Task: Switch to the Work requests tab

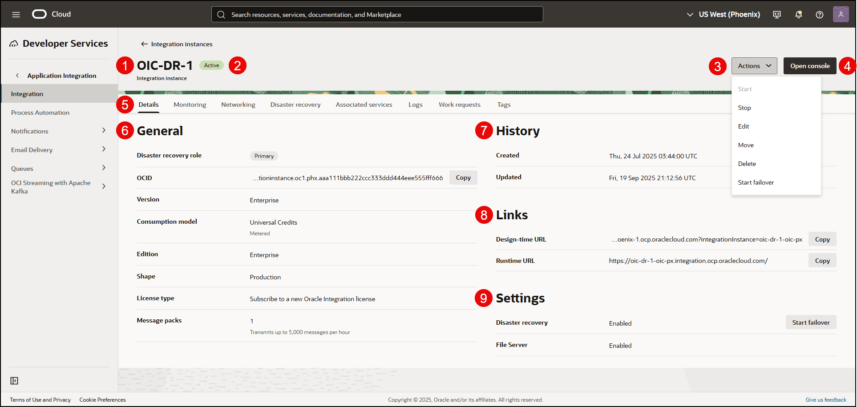Action: tap(459, 104)
